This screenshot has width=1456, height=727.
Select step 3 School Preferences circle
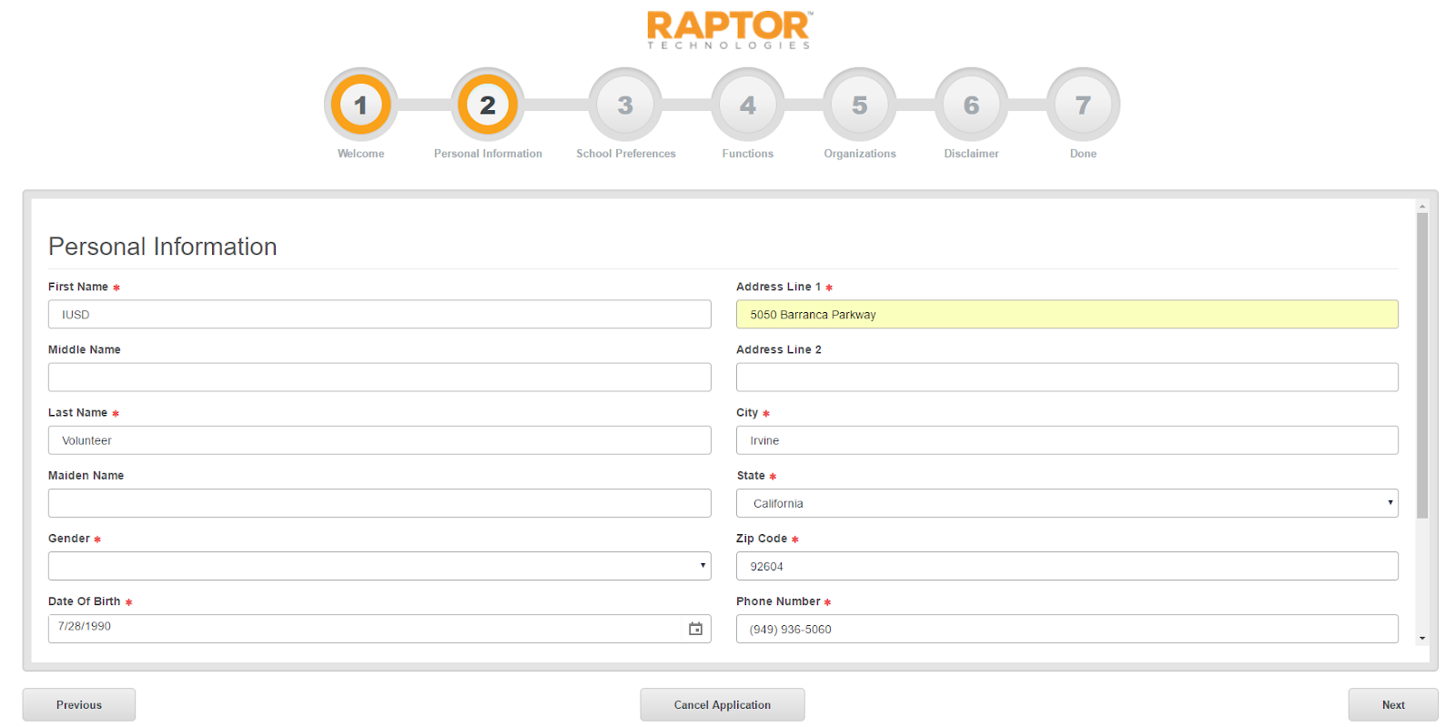pyautogui.click(x=625, y=106)
